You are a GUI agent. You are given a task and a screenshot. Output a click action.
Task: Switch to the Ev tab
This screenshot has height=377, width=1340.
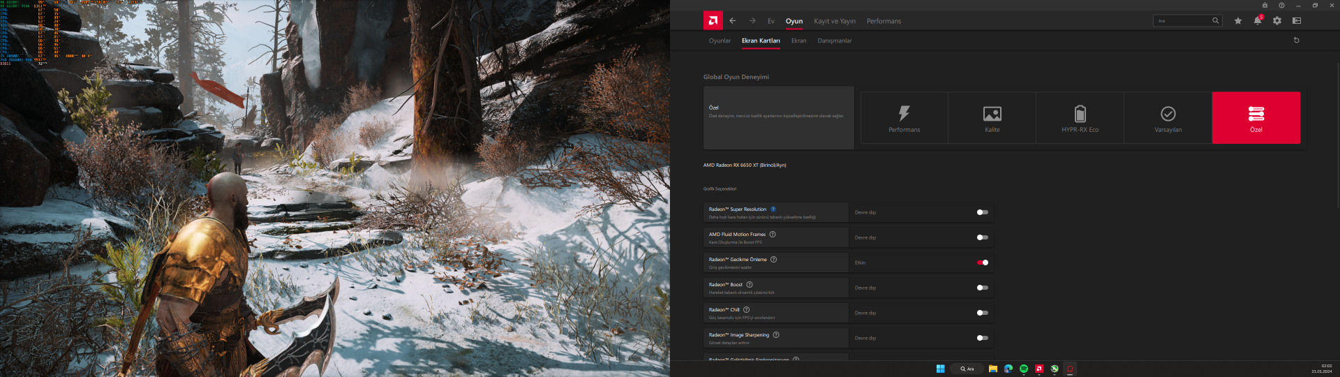coord(771,21)
